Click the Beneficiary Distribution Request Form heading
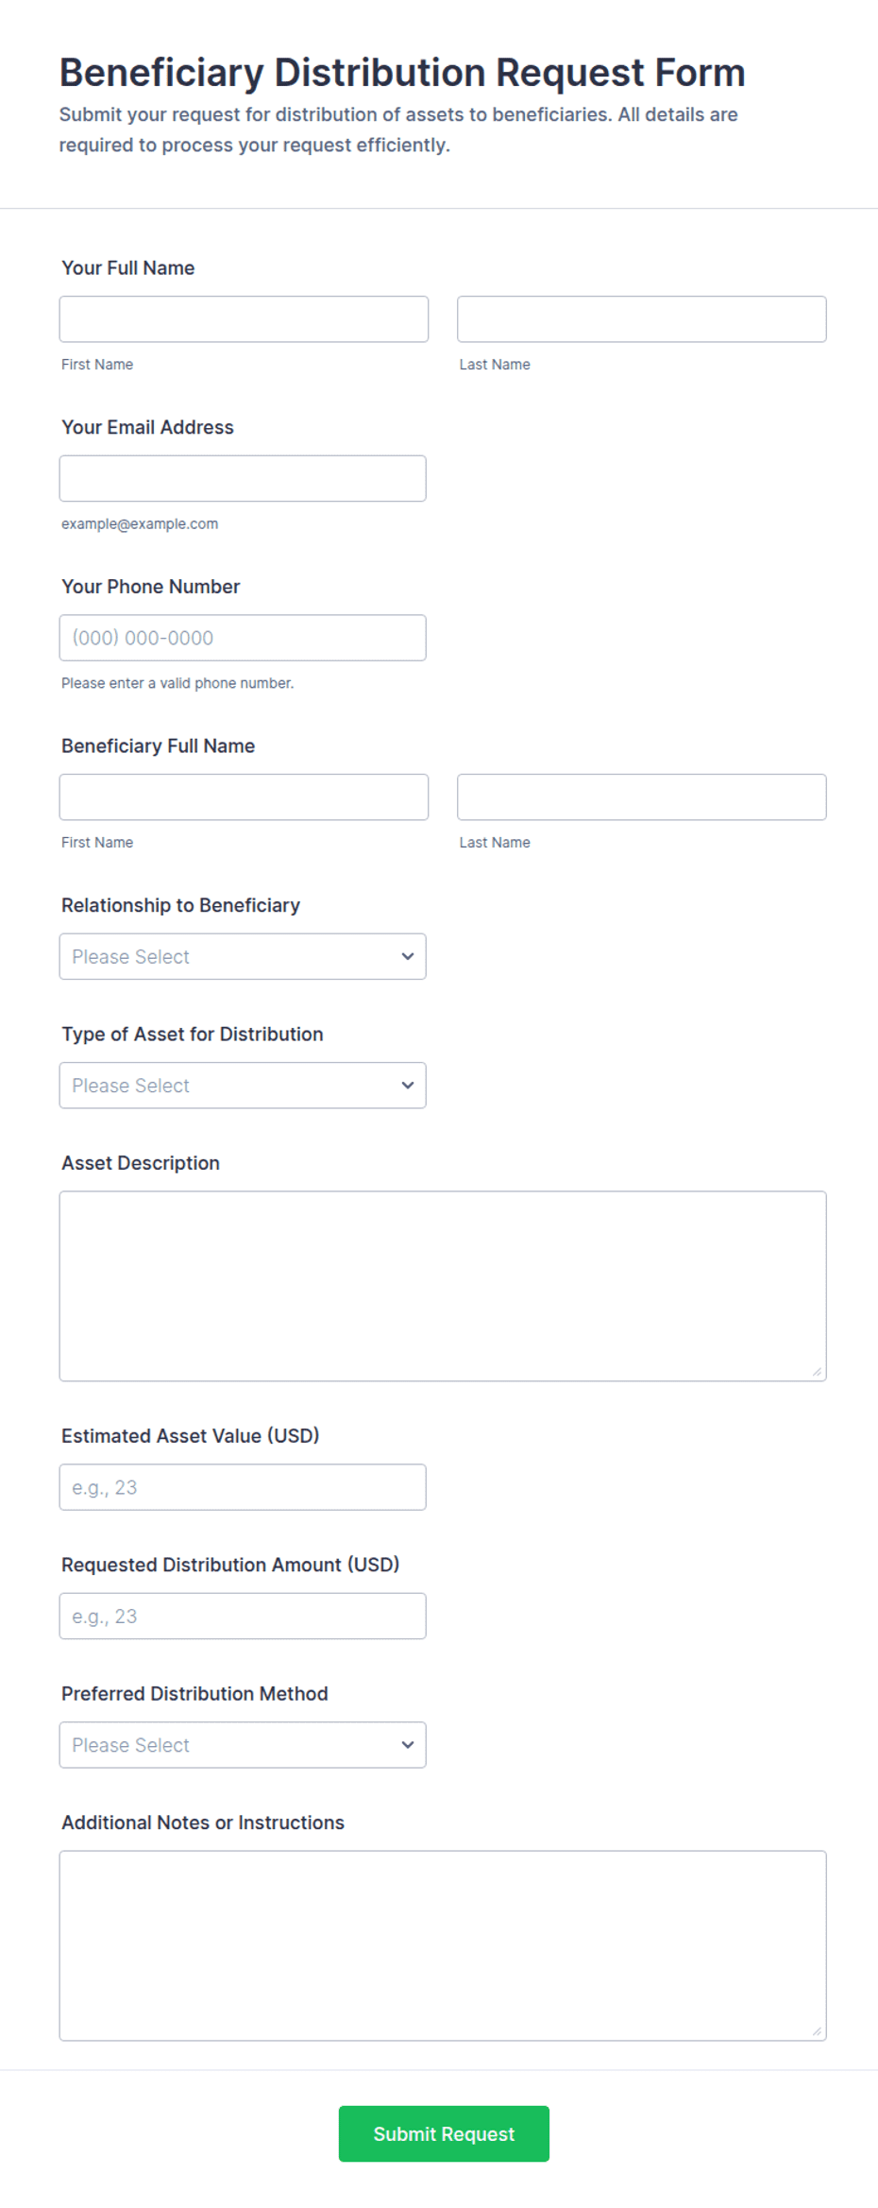 [402, 73]
